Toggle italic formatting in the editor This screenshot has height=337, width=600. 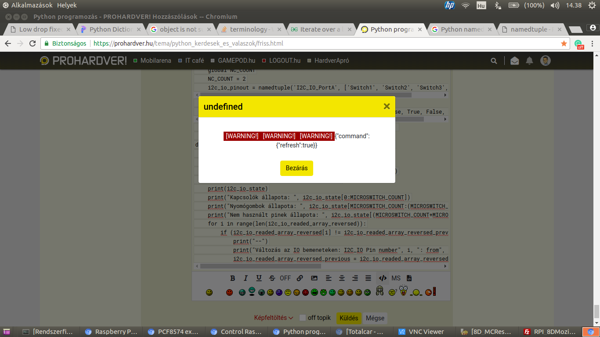(246, 278)
